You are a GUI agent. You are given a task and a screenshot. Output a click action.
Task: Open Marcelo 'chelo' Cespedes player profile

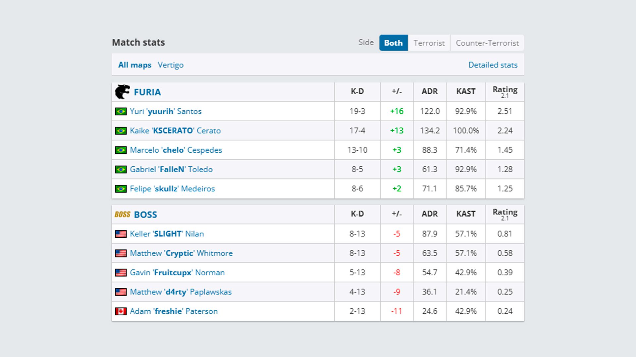(x=176, y=150)
